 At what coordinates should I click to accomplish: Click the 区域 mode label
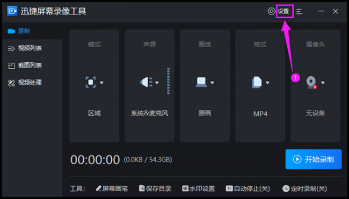94,113
